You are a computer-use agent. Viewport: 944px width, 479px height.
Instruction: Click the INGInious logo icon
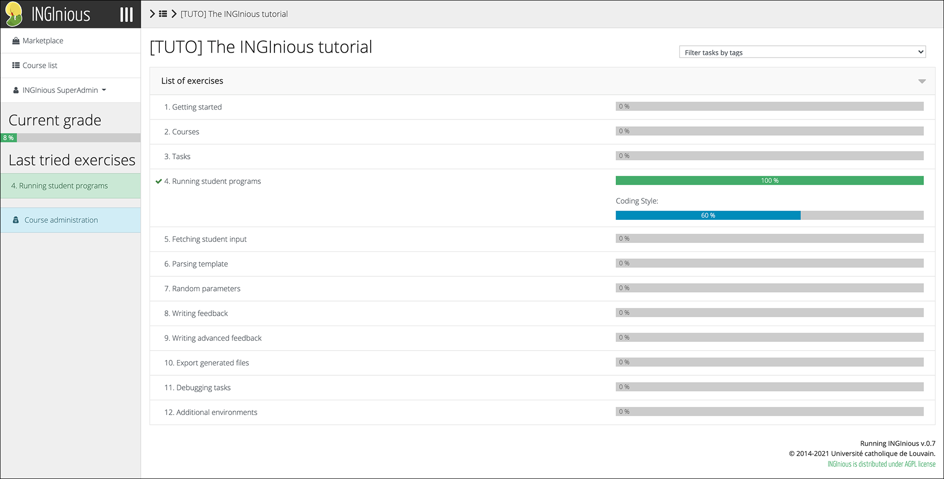click(14, 14)
